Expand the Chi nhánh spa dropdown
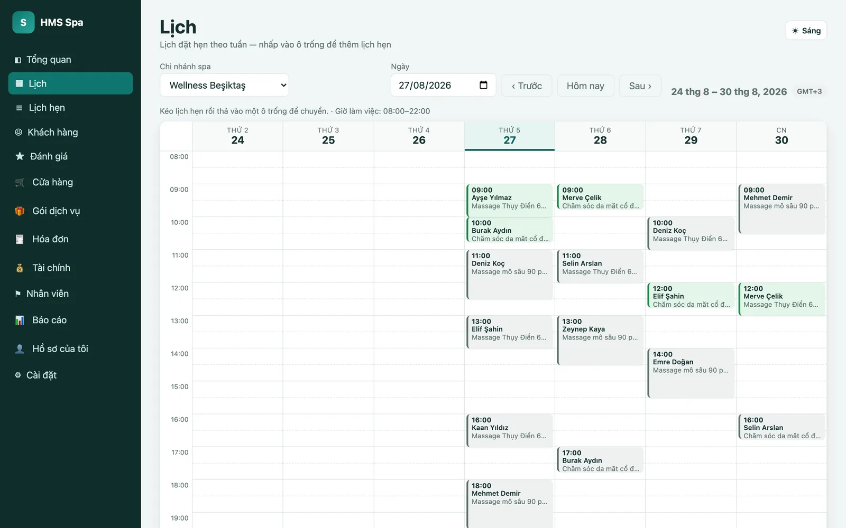 tap(224, 85)
